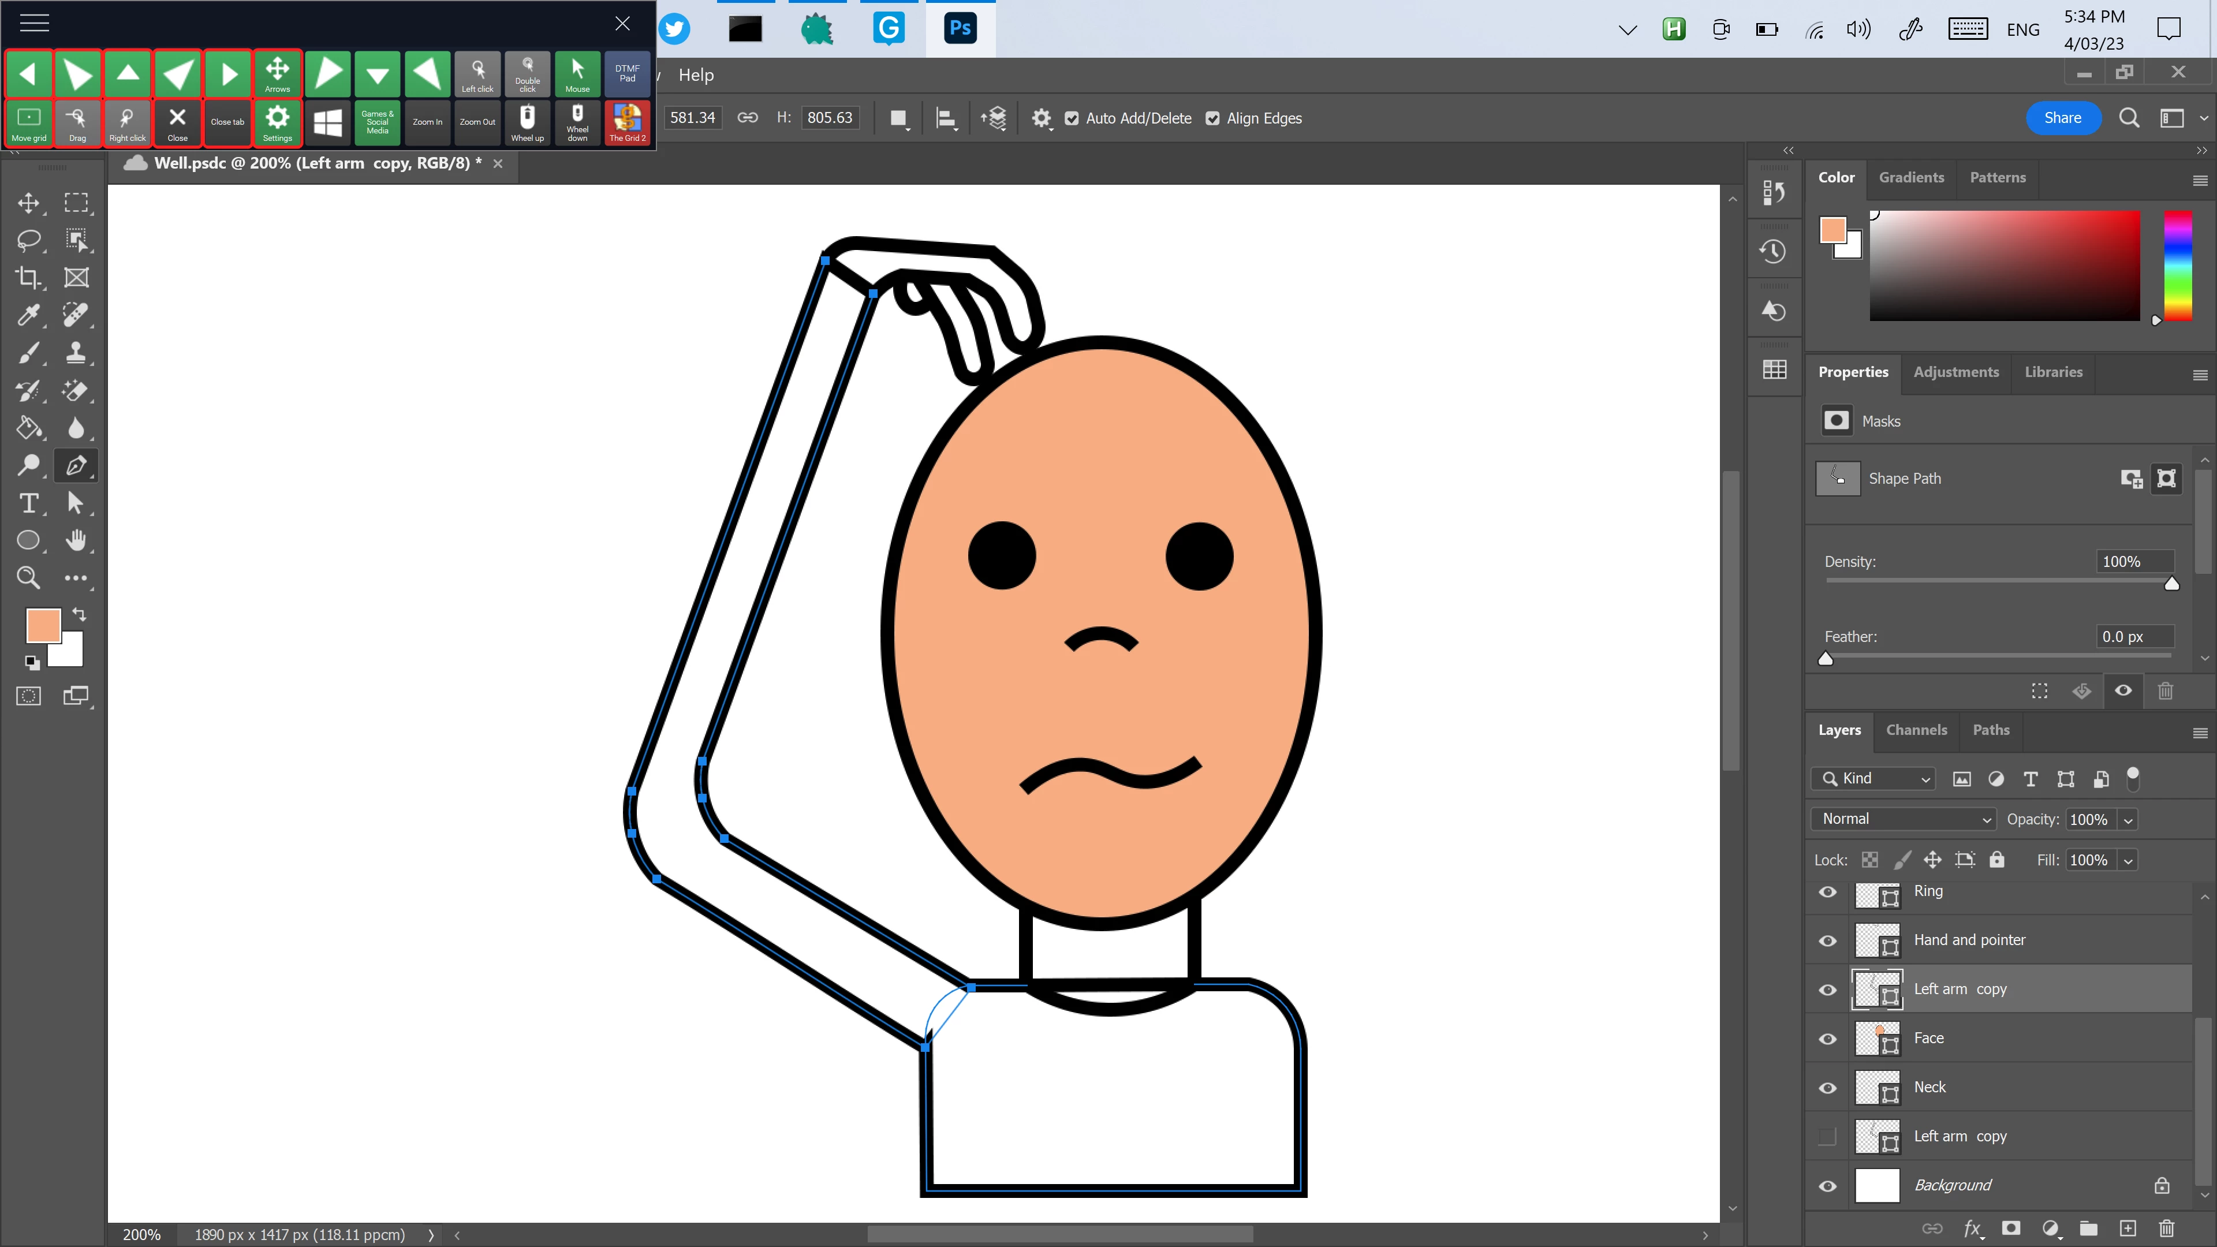Hide the Face layer
Image resolution: width=2217 pixels, height=1247 pixels.
click(1827, 1039)
